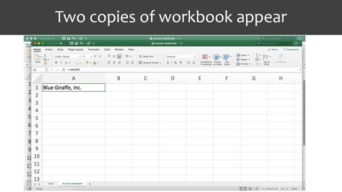Open the Formulas ribbon tab
Image resolution: width=342 pixels, height=192 pixels.
(x=94, y=50)
